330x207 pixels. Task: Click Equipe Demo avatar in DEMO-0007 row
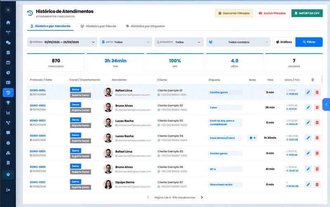tap(108, 184)
